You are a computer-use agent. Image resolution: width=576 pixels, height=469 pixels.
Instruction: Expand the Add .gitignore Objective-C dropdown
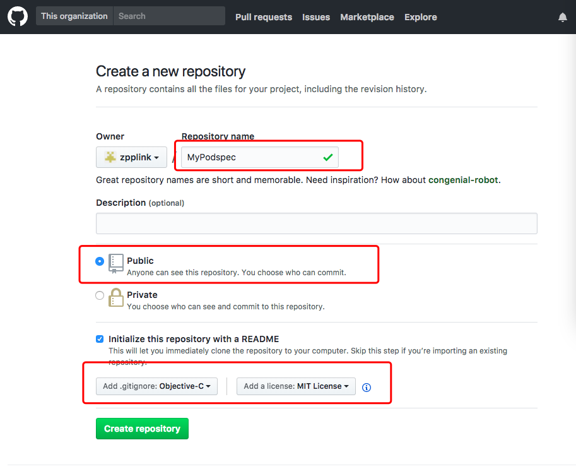point(156,386)
